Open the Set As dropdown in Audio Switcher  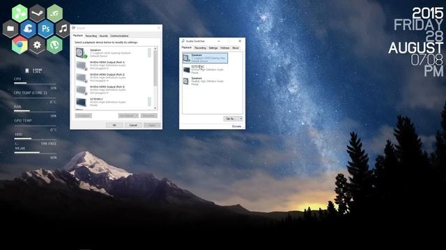tap(233, 119)
